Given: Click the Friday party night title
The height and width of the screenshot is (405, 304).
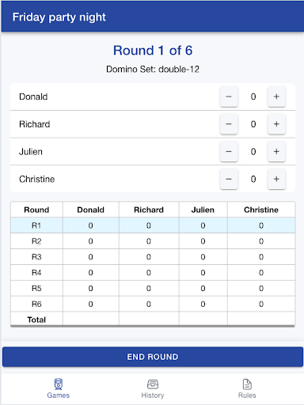Looking at the screenshot, I should pyautogui.click(x=59, y=17).
